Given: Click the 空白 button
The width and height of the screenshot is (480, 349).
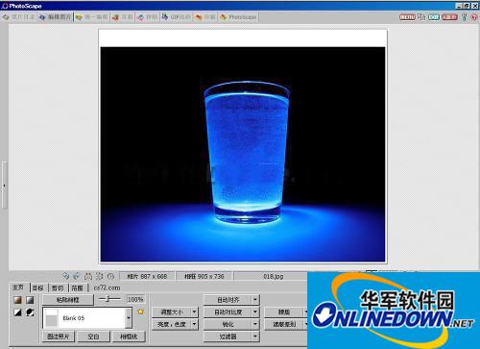Looking at the screenshot, I should tap(93, 337).
